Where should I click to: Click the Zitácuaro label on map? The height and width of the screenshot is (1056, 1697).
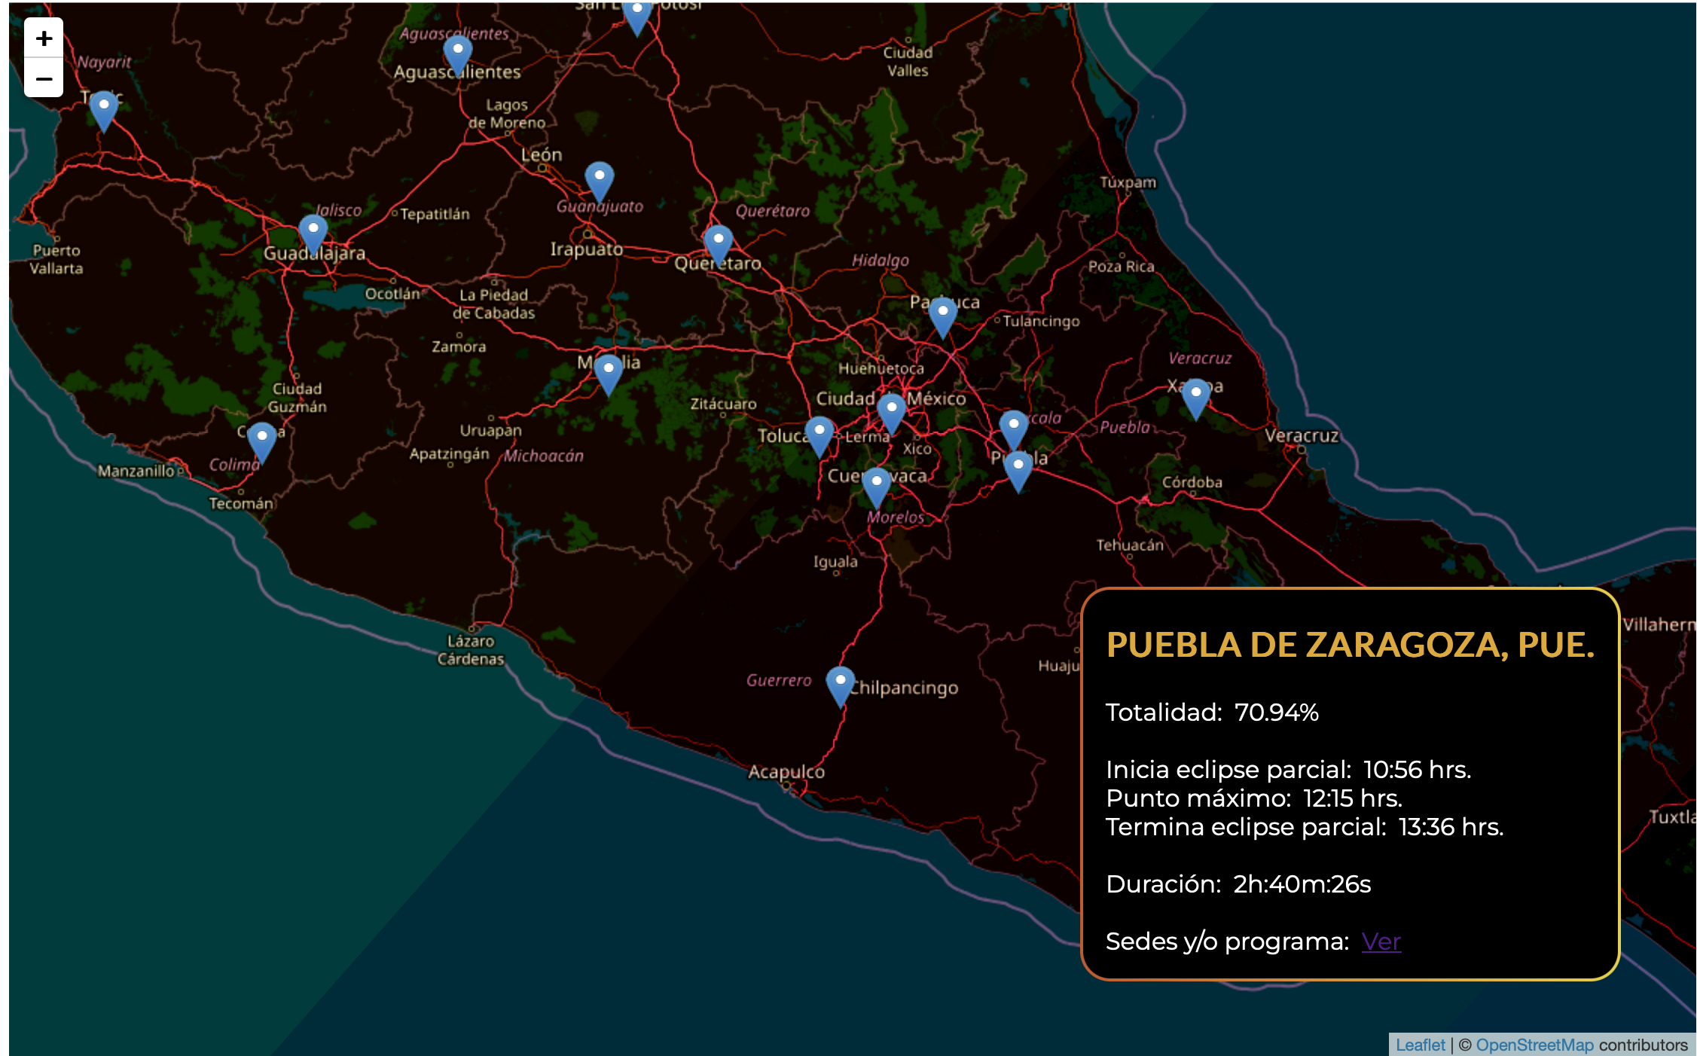[724, 404]
